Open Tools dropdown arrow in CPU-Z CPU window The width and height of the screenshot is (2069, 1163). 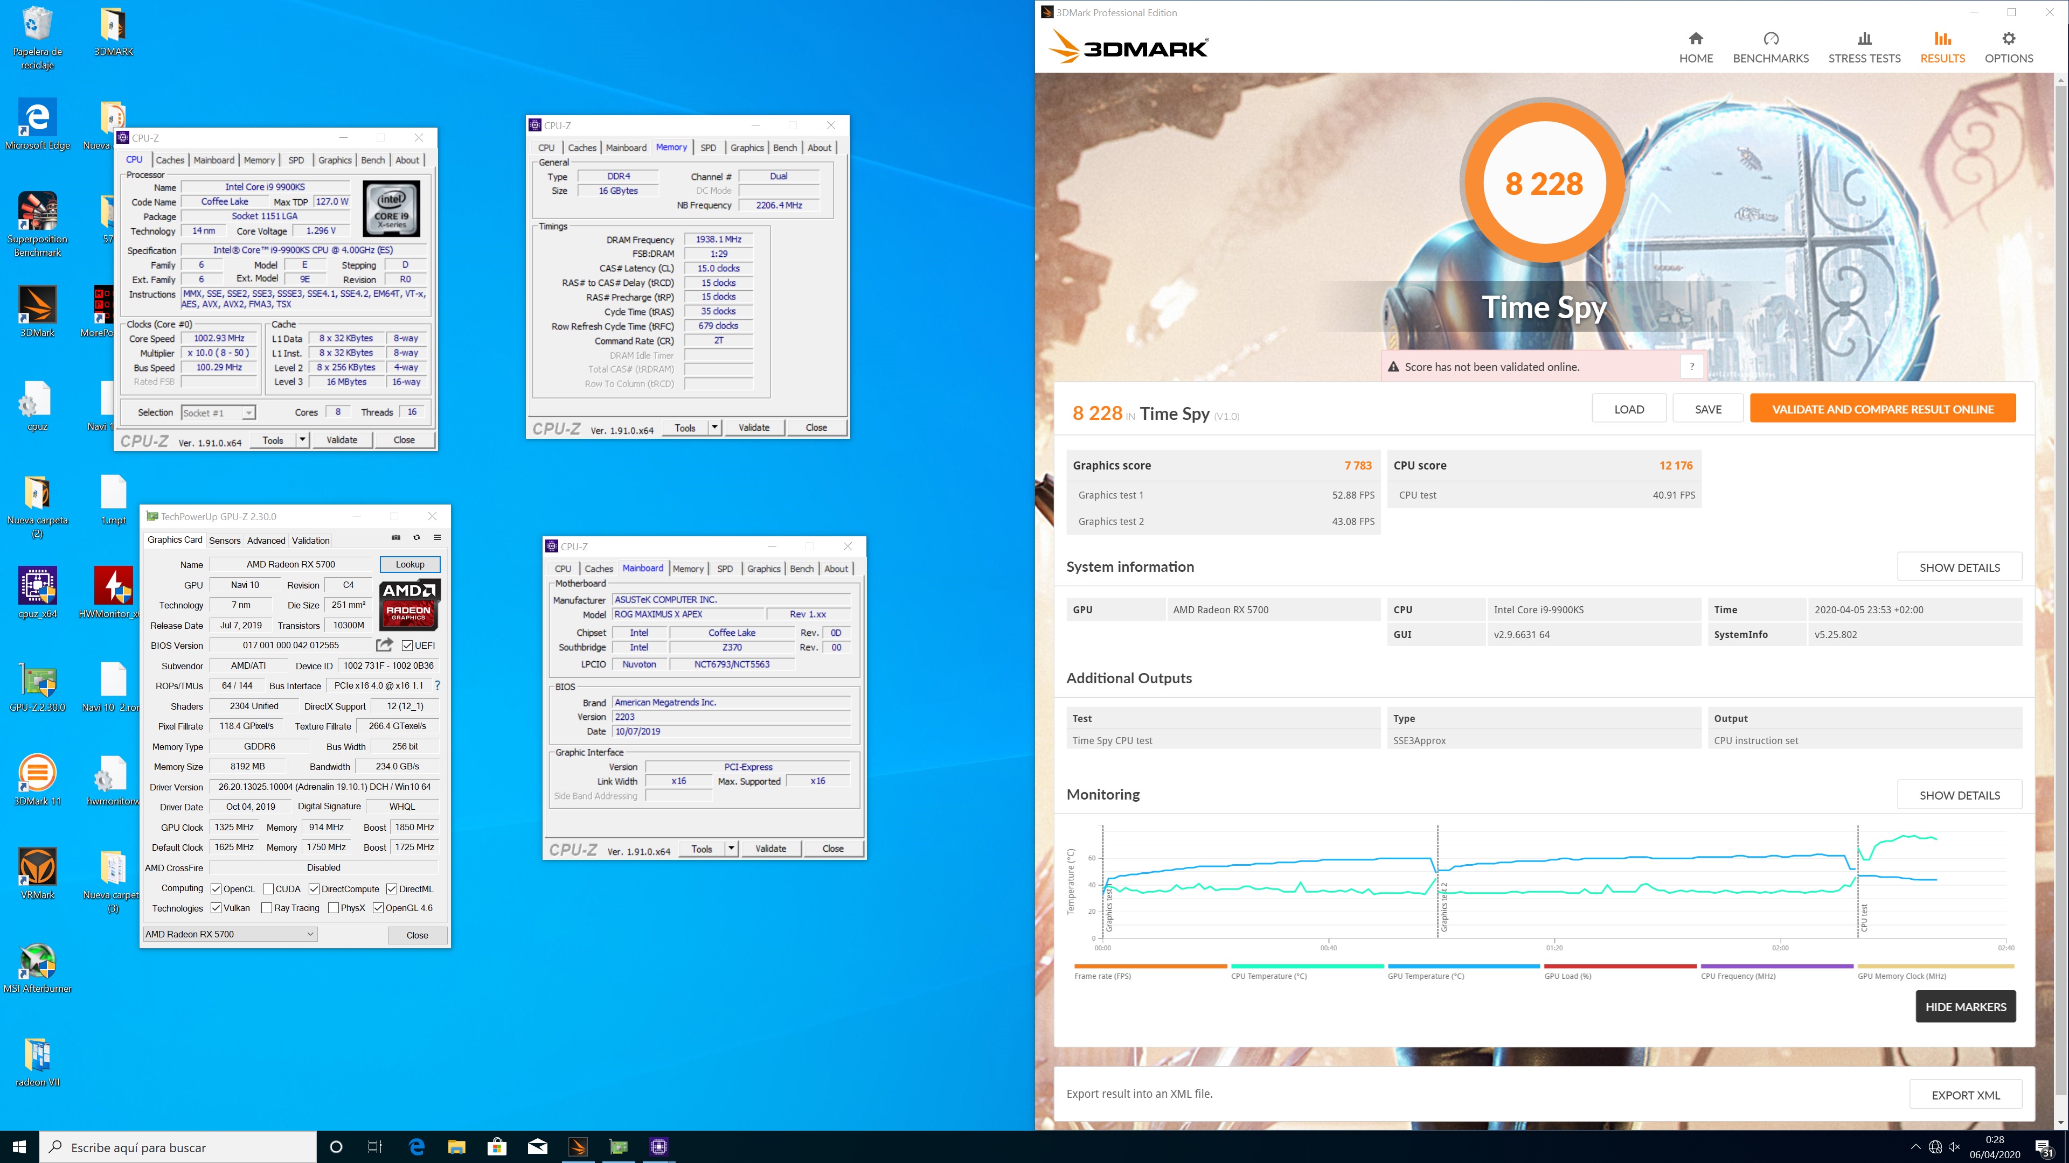tap(302, 440)
